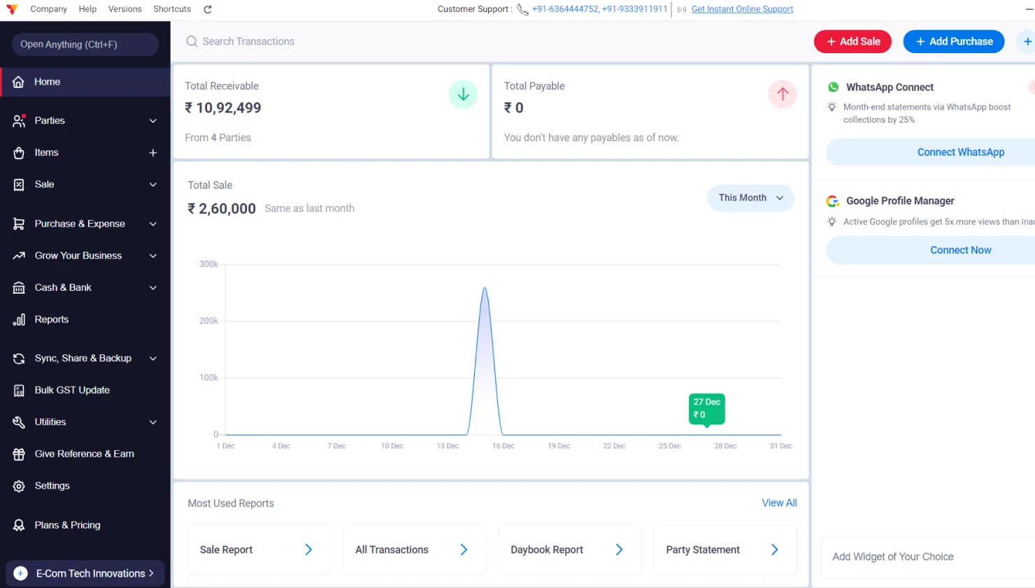
Task: Add new item with plus icon beside Items
Action: pos(153,152)
